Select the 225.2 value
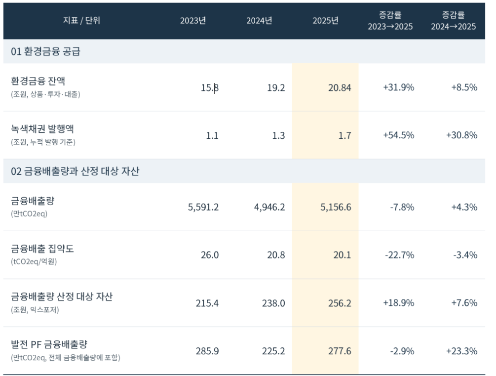 [273, 351]
